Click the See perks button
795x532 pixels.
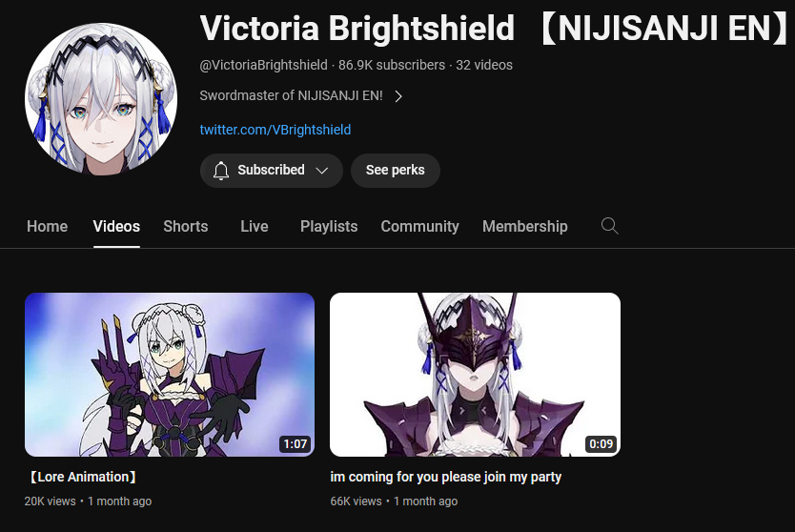pyautogui.click(x=396, y=171)
